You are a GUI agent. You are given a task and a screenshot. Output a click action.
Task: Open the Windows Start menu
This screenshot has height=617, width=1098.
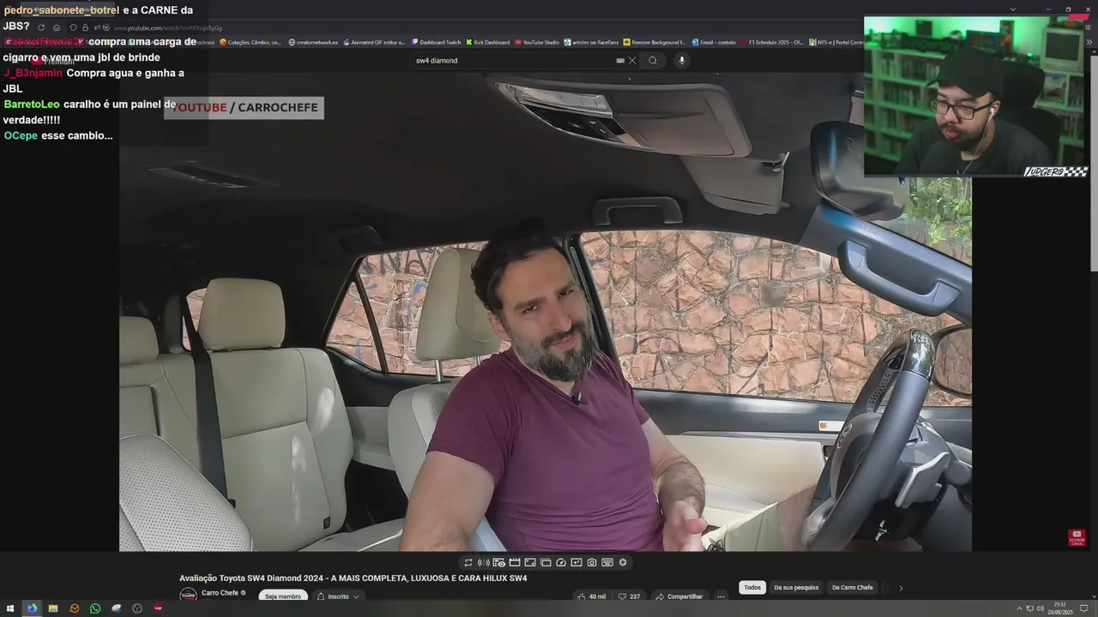[x=9, y=608]
